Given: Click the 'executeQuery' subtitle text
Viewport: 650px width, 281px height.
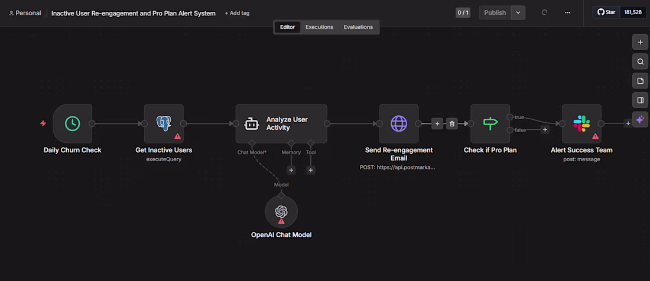Looking at the screenshot, I should point(164,159).
